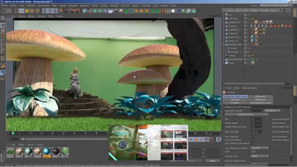Click the Render to Picture Viewer icon
This screenshot has width=297, height=167.
coord(72,11)
